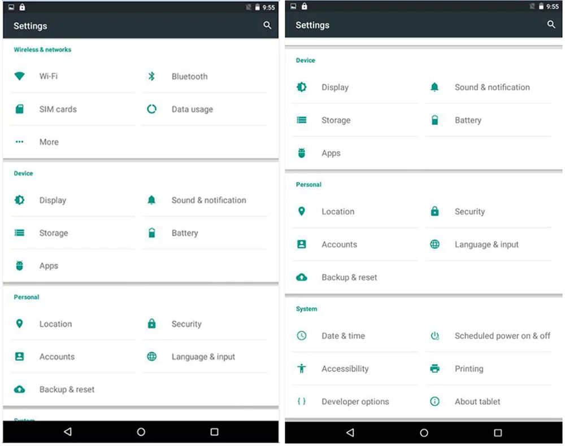Tap Home circle button in left screen
Screen dimensions: 565x446
click(141, 431)
